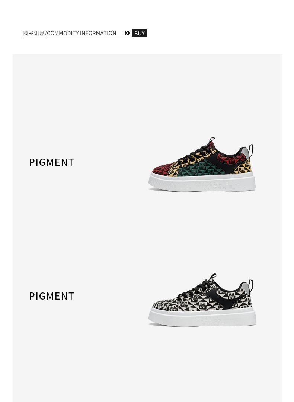Screen dimensions: 294x402
Task: Pick the red toe panel of multicolor sneaker
Action: pyautogui.click(x=161, y=170)
